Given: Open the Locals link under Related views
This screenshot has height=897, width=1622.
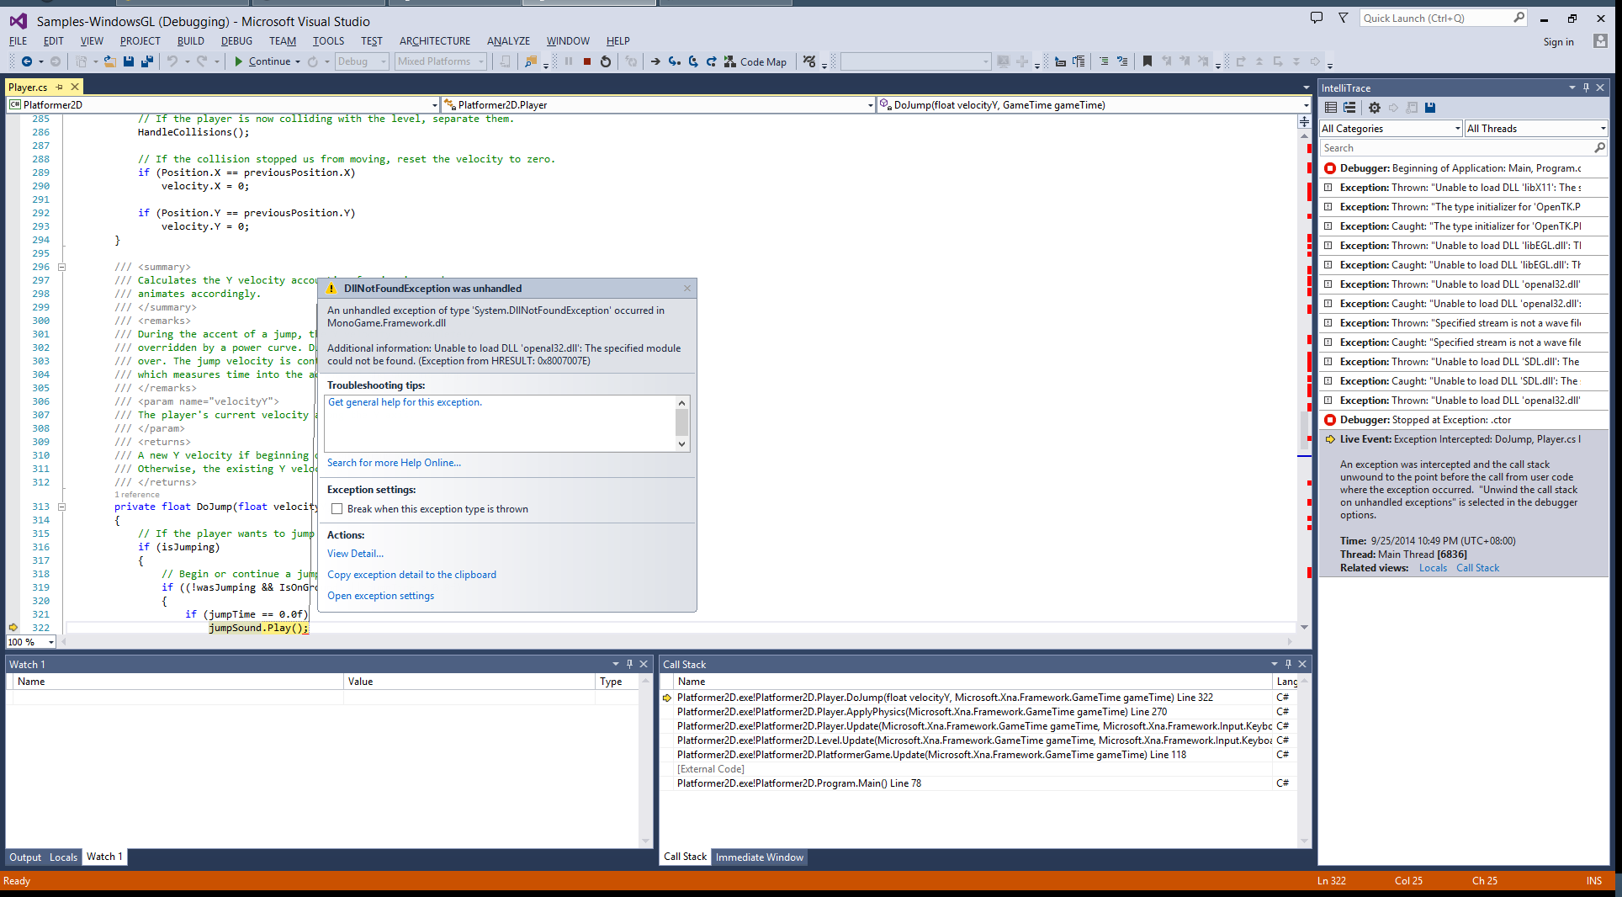Looking at the screenshot, I should [x=1433, y=568].
